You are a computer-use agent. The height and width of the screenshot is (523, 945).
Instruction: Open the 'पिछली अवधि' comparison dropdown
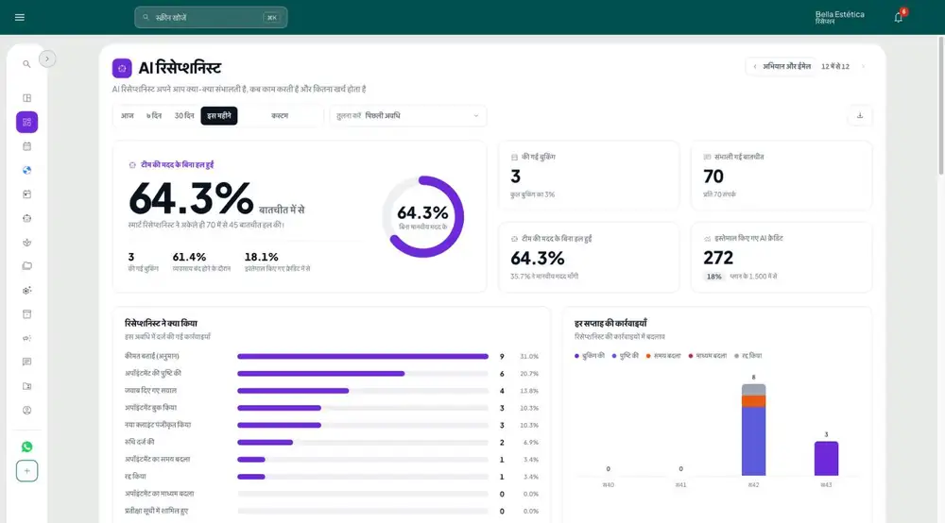click(408, 115)
